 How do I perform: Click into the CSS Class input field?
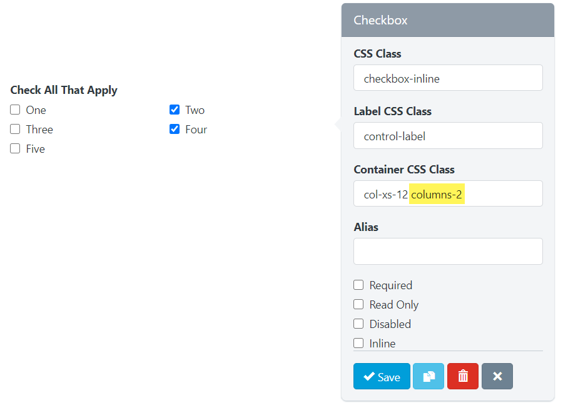448,78
